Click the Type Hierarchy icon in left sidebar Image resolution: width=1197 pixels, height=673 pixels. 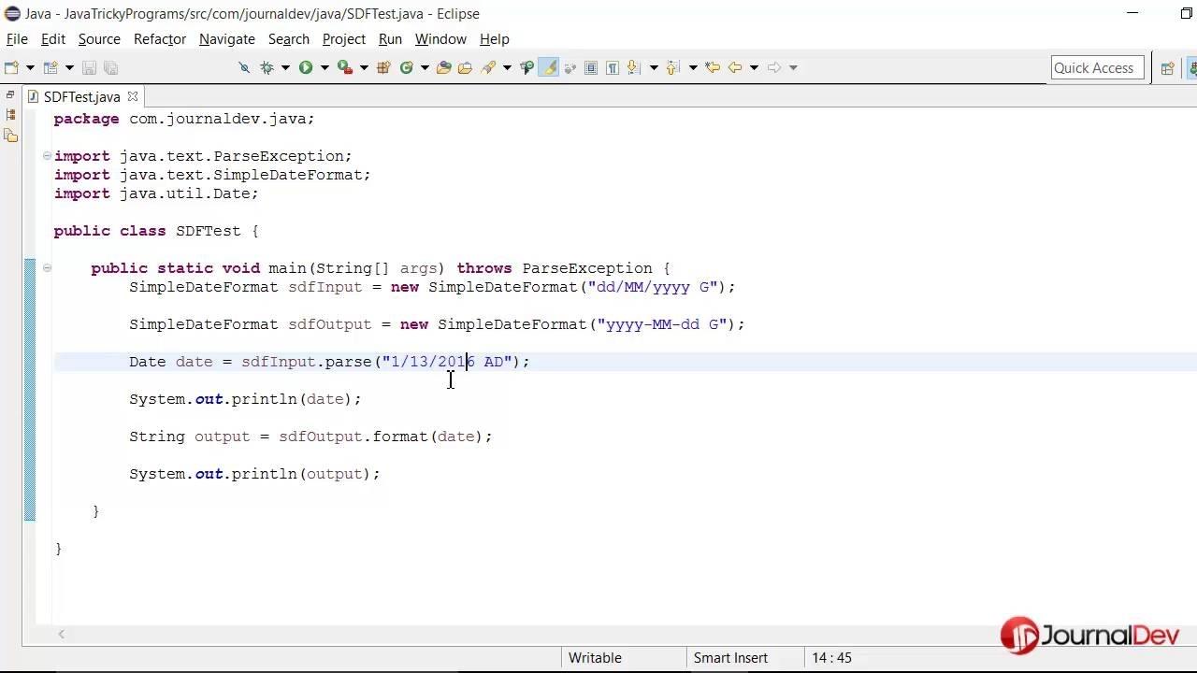coord(10,136)
